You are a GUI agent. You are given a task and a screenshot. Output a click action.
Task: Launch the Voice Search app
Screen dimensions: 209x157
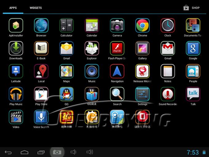coord(41,117)
